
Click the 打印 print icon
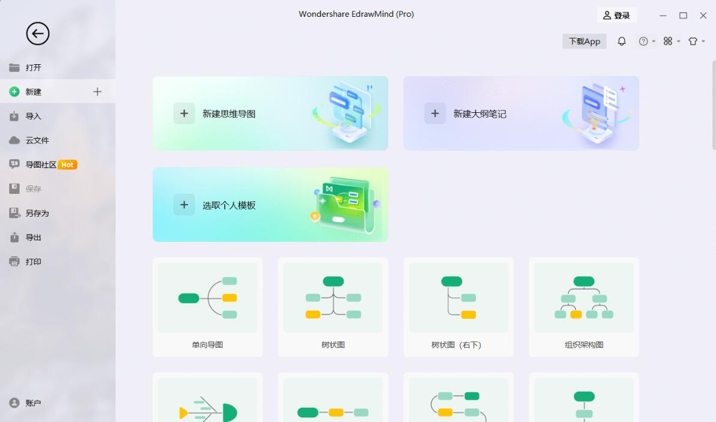[x=14, y=261]
